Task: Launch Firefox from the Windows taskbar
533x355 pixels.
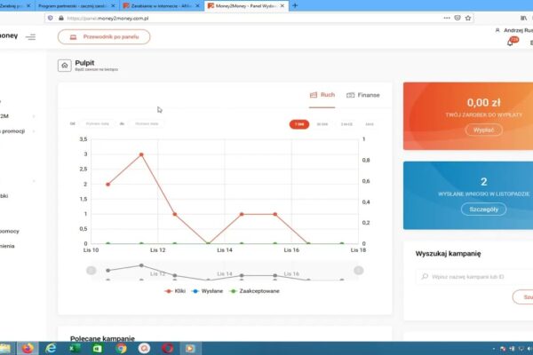Action: [27, 348]
